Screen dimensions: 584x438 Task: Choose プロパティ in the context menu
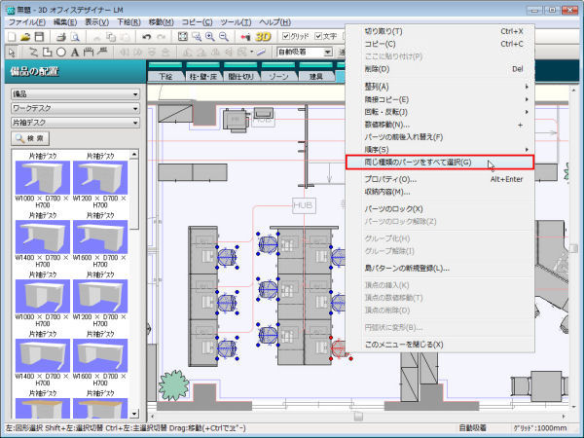click(390, 179)
